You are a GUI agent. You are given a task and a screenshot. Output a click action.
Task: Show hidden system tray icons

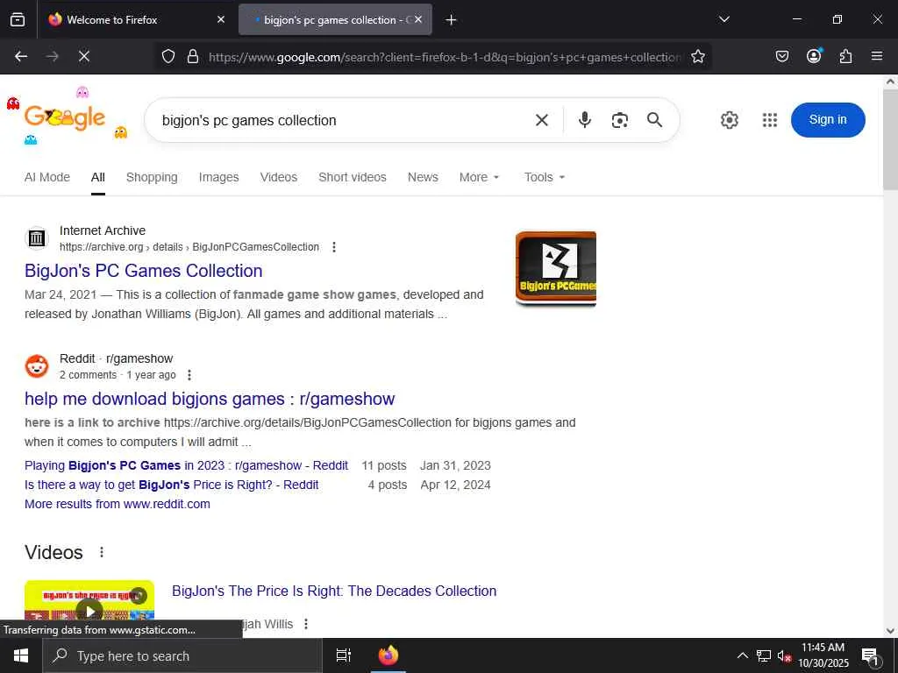click(742, 655)
